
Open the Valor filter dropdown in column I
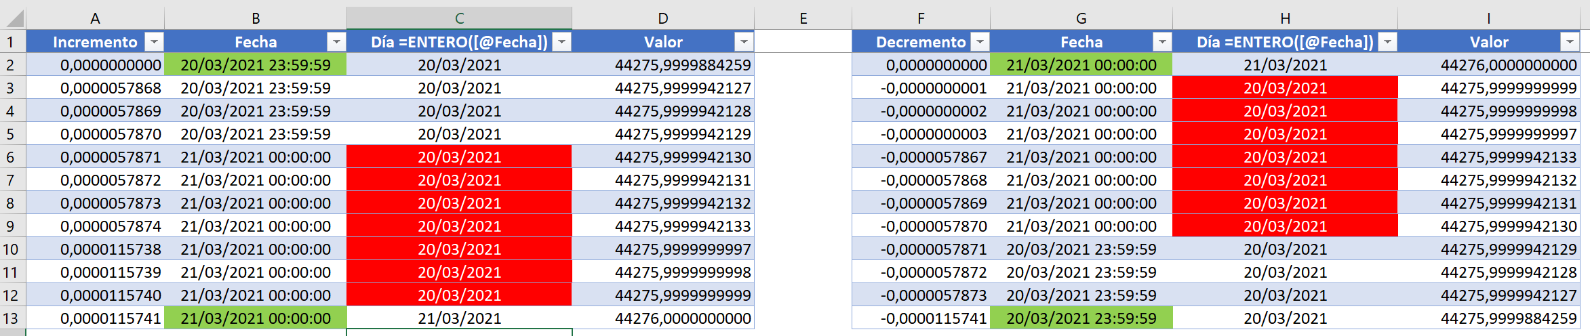(1570, 42)
